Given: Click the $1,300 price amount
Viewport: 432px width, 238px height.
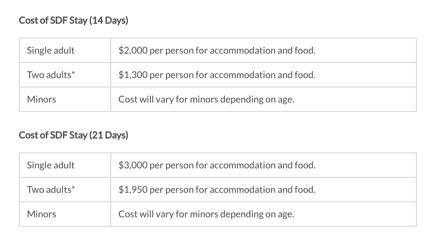Looking at the screenshot, I should 133,75.
